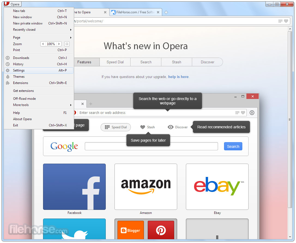Expand the Page submenu
The image size is (296, 243).
tap(39, 38)
